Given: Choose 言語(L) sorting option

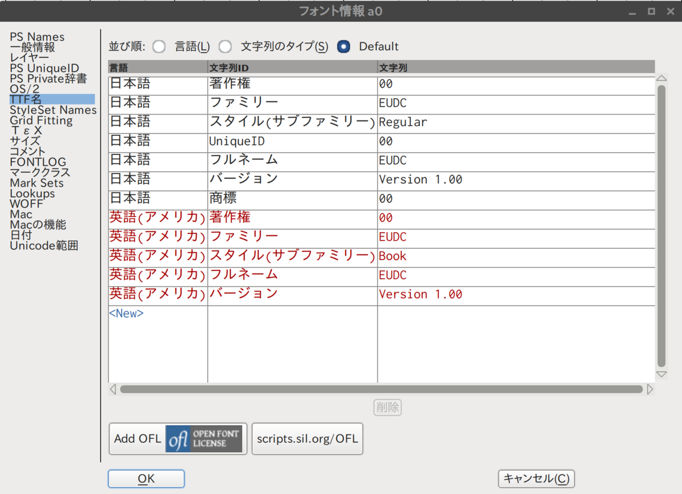Looking at the screenshot, I should [x=160, y=47].
